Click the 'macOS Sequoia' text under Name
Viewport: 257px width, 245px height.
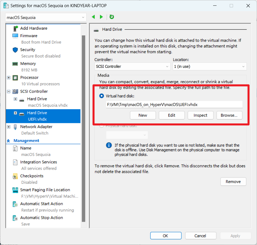coord(36,155)
